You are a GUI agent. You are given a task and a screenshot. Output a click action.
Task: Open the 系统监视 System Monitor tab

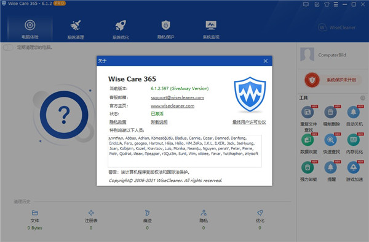click(x=211, y=29)
